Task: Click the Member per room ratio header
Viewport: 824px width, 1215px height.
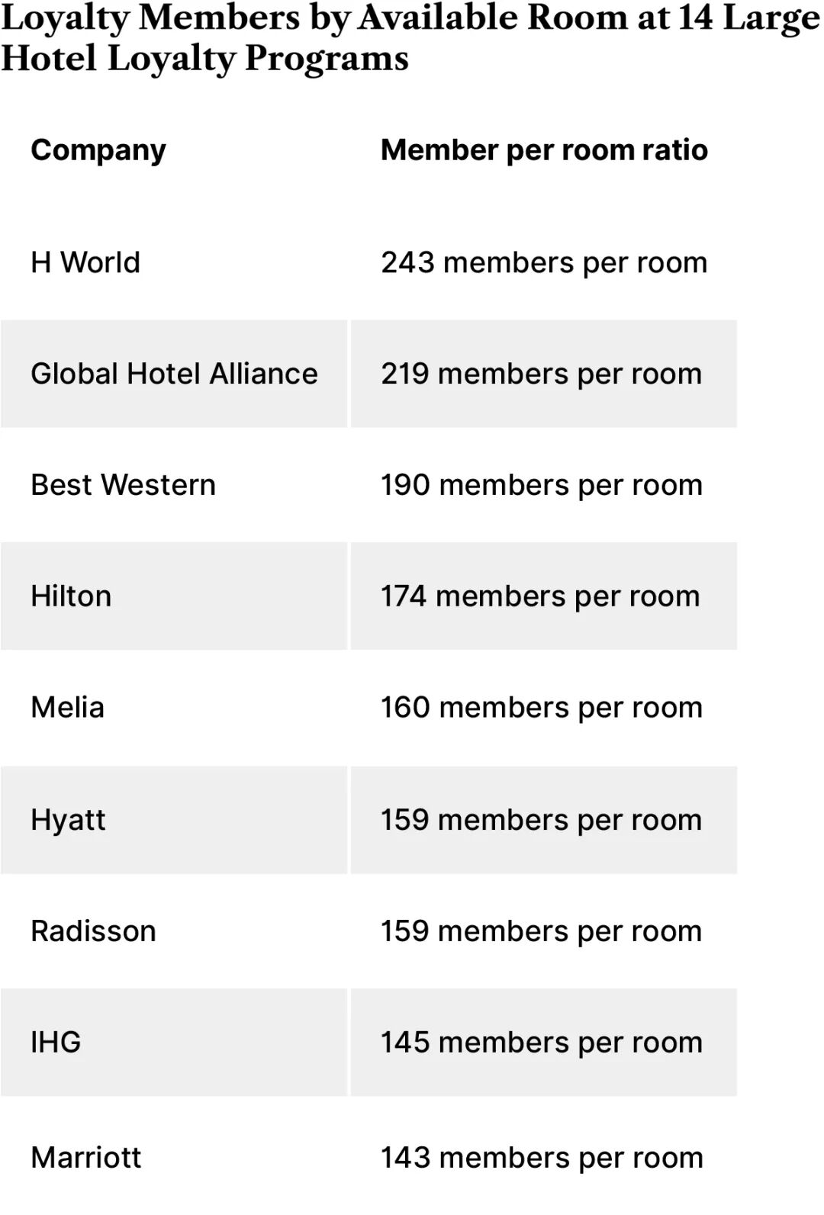Action: (x=544, y=150)
